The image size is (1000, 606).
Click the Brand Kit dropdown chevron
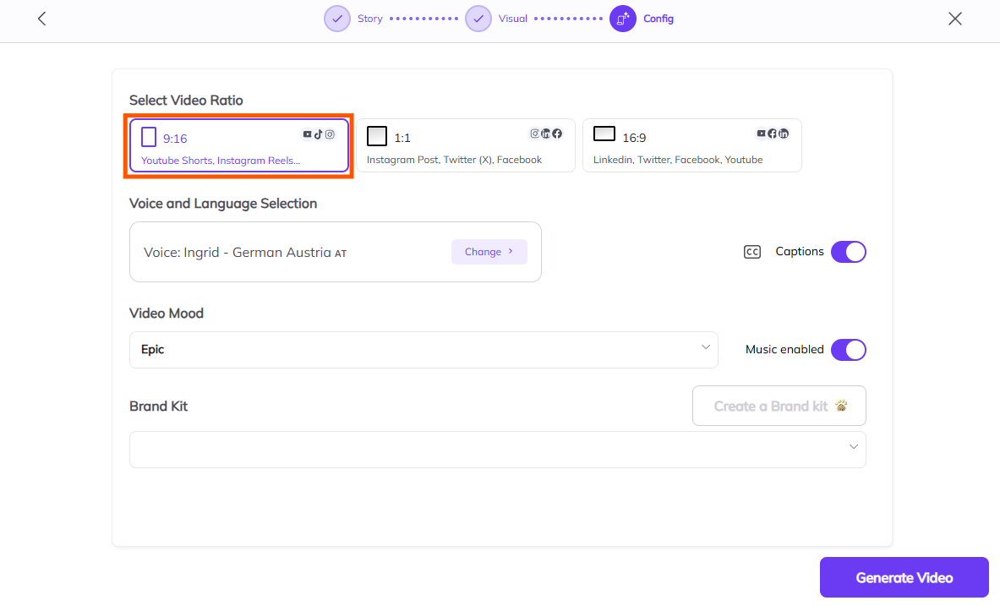click(x=853, y=446)
